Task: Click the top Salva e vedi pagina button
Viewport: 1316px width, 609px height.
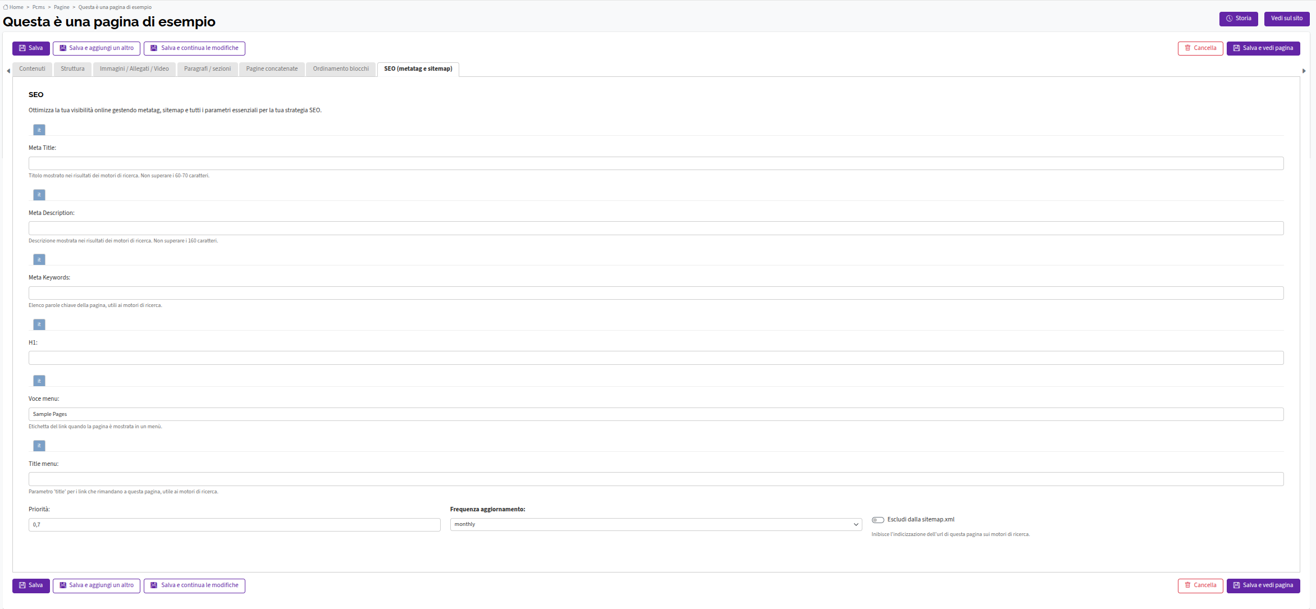Action: 1263,48
